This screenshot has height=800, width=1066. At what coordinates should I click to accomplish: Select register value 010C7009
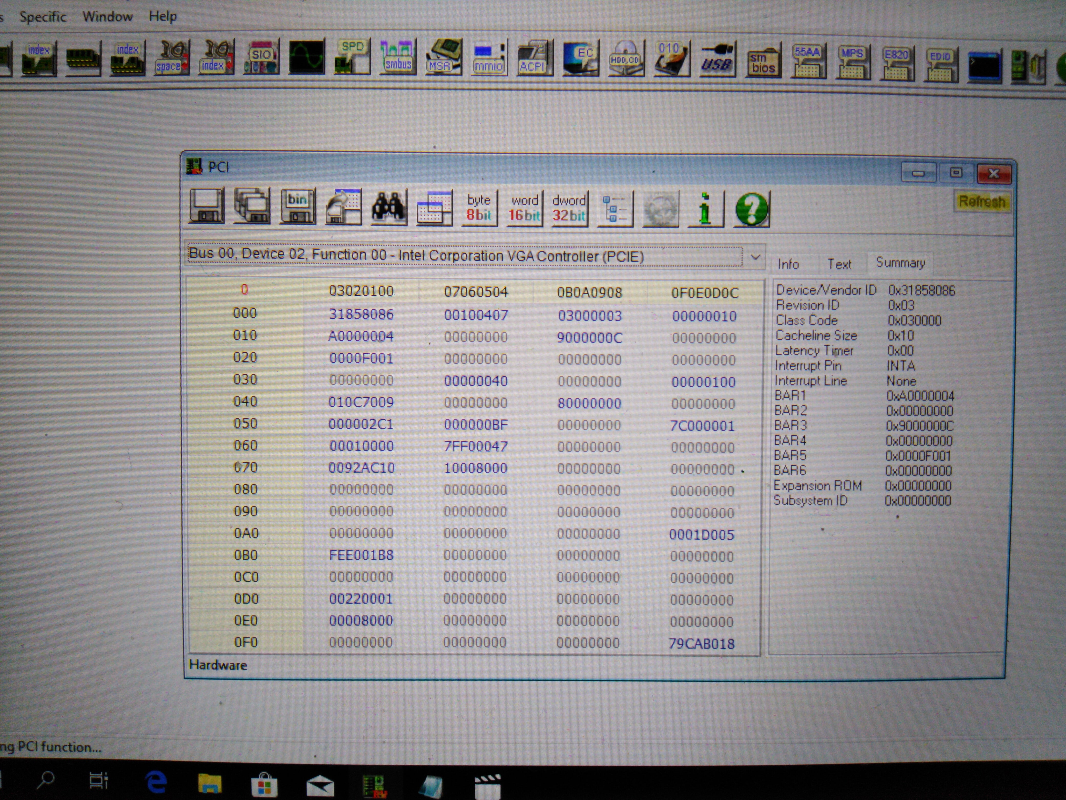coord(361,402)
